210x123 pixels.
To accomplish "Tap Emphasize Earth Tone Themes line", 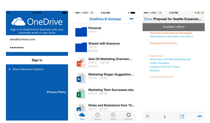I will click(165, 67).
